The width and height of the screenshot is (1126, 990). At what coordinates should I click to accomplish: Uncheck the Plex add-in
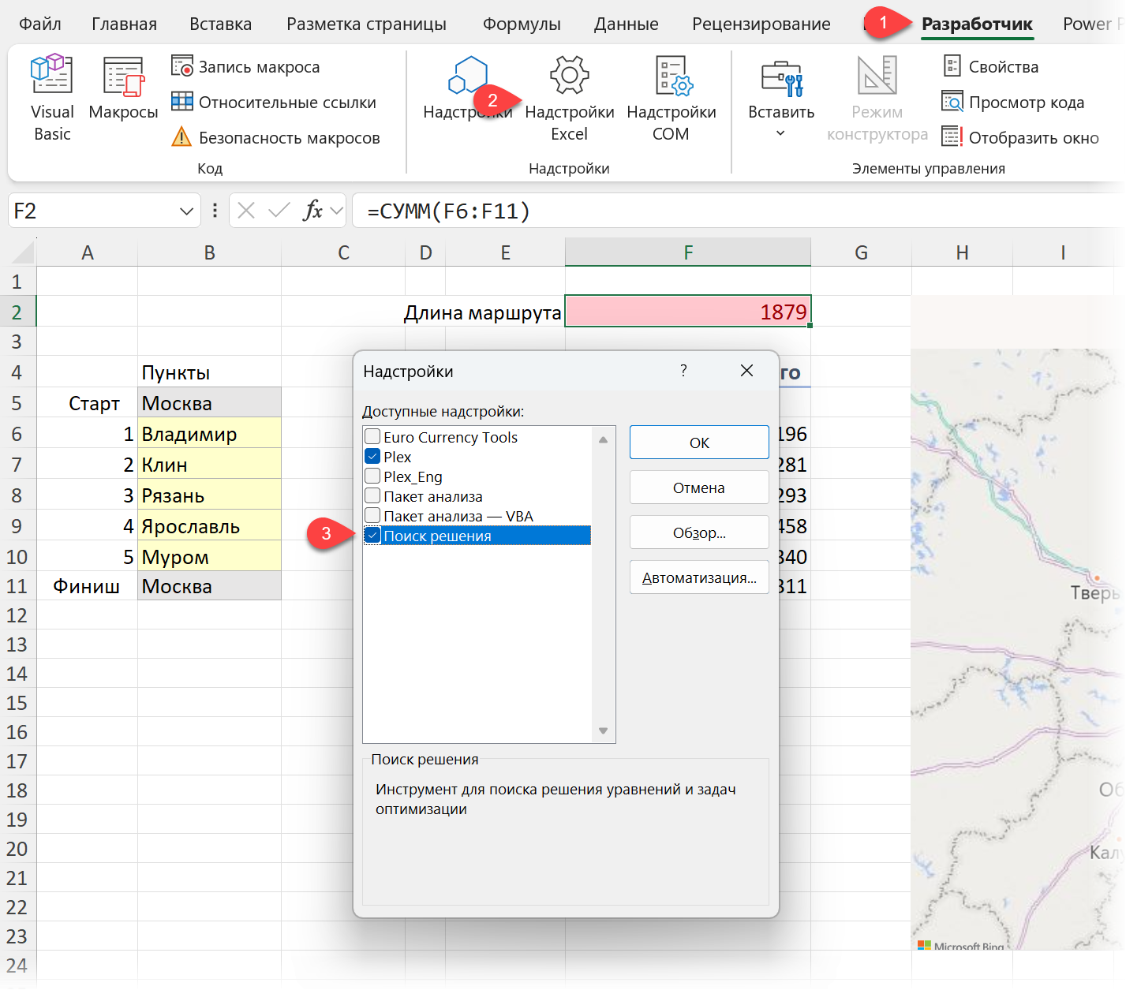point(373,457)
